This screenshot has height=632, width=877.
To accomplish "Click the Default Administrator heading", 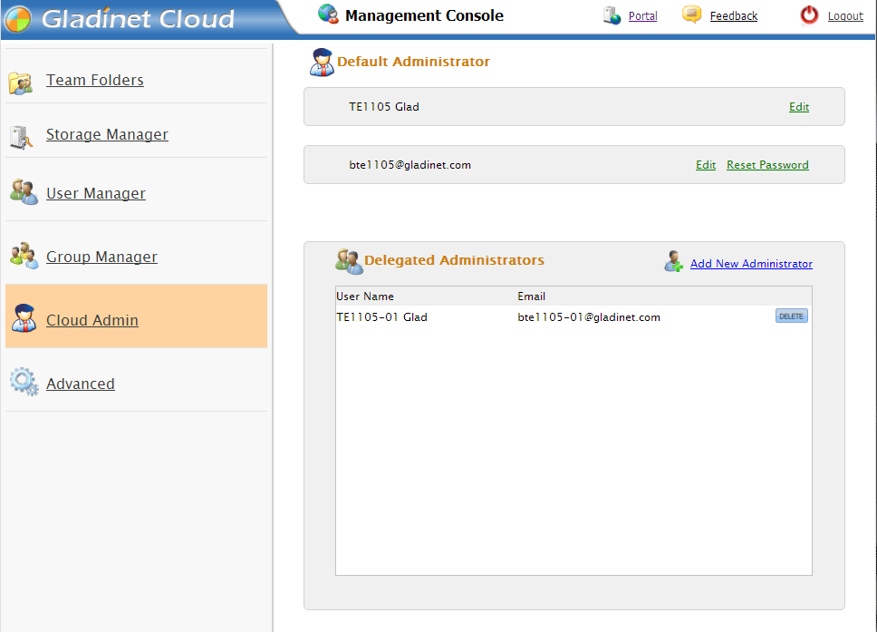I will [413, 62].
